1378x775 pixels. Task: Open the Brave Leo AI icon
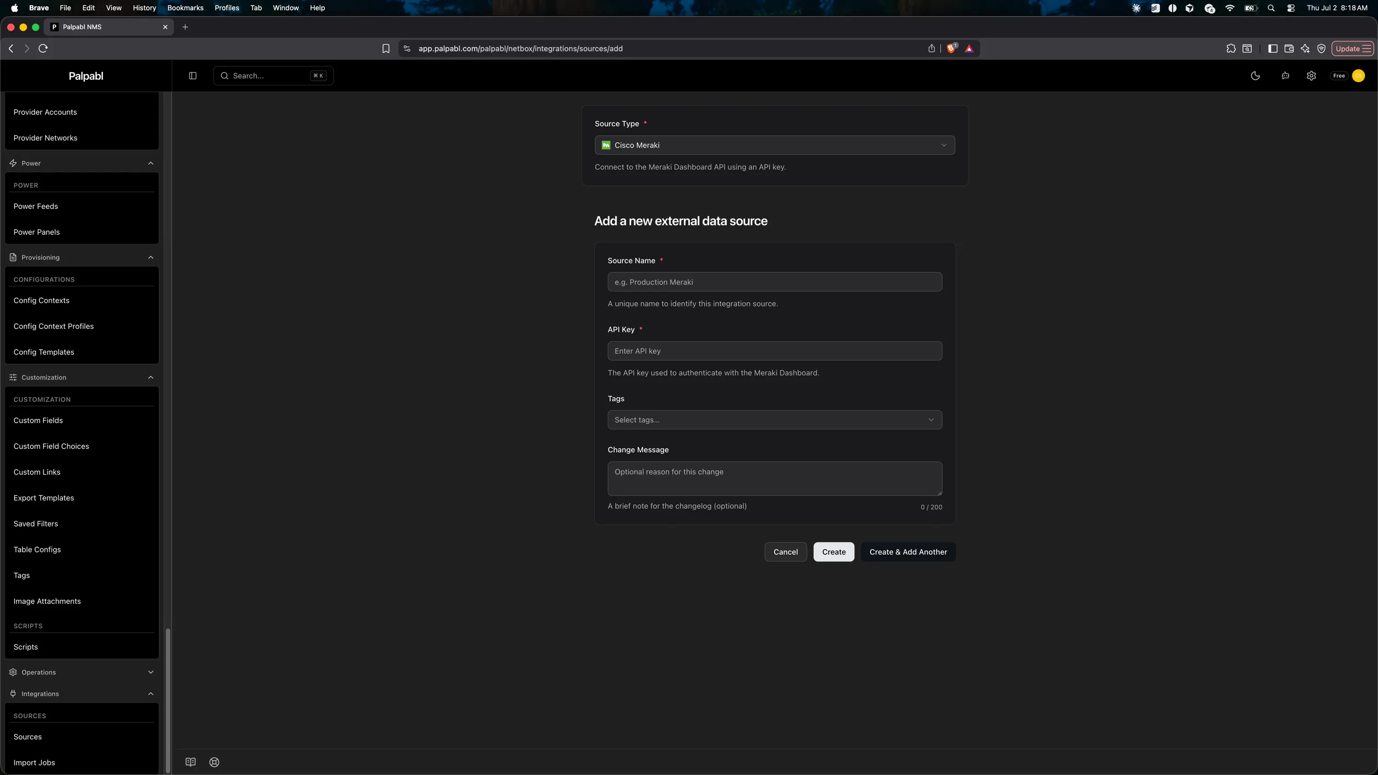tap(1305, 49)
